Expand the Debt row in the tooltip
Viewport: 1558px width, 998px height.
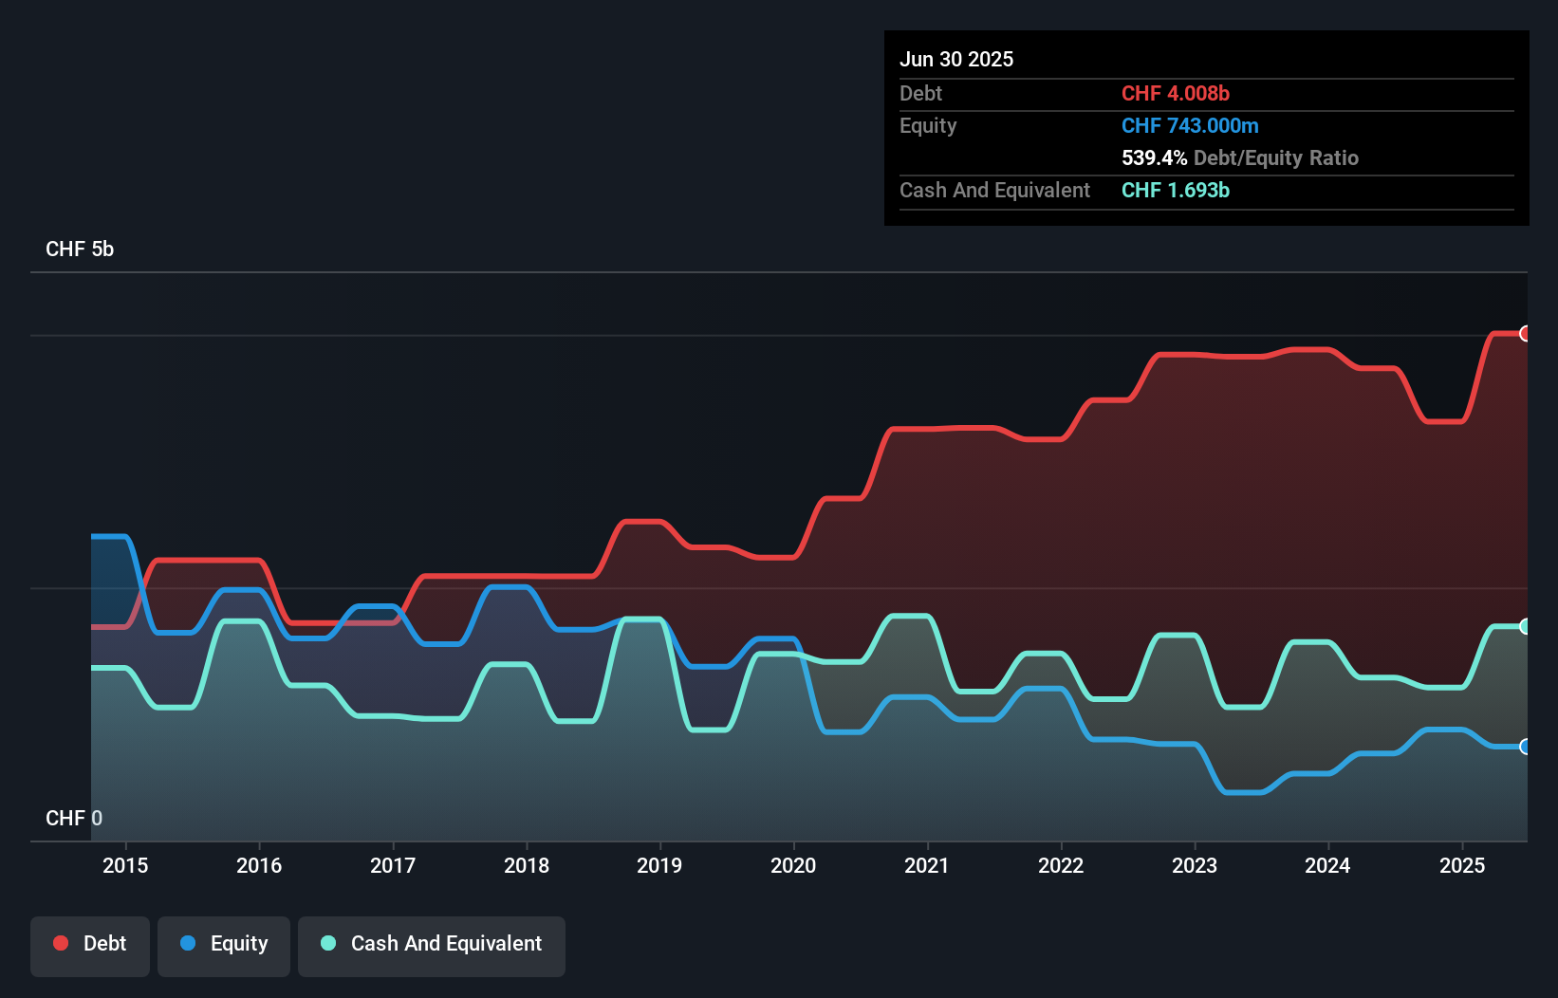pyautogui.click(x=920, y=93)
